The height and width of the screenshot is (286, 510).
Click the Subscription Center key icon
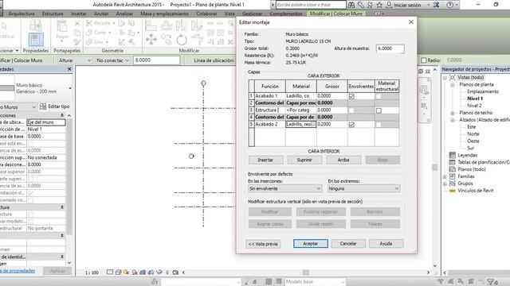361,5
